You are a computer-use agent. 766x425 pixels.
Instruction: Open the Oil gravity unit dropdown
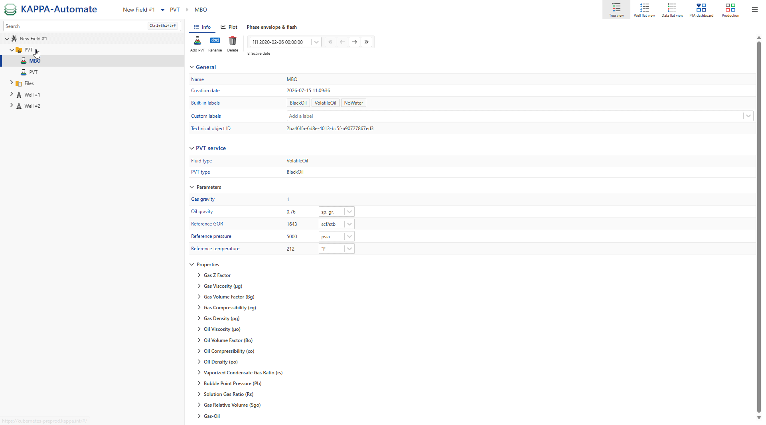click(x=349, y=212)
